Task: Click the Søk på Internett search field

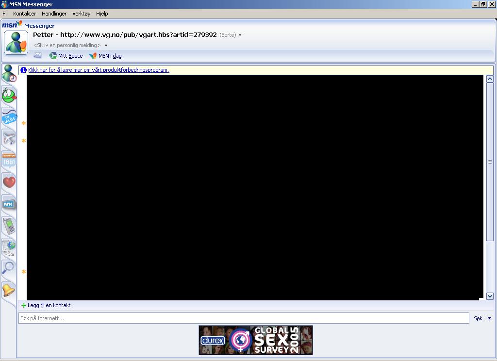Action: (x=244, y=318)
